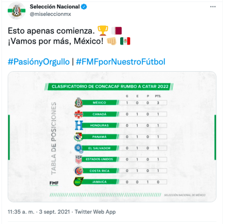Click the Qatar flag emoji
The image size is (226, 224).
tap(116, 31)
